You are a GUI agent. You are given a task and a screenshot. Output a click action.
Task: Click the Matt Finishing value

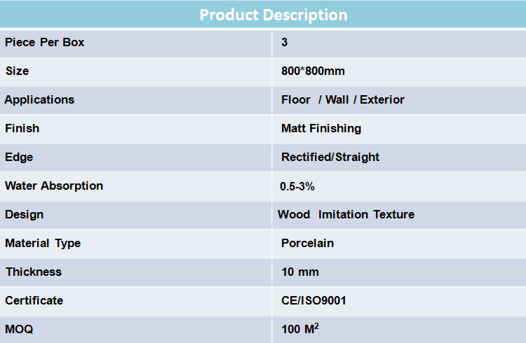(x=321, y=128)
